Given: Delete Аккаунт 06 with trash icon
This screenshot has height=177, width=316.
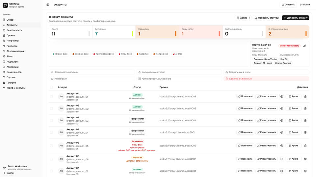Looking at the screenshot, I should [305, 159].
